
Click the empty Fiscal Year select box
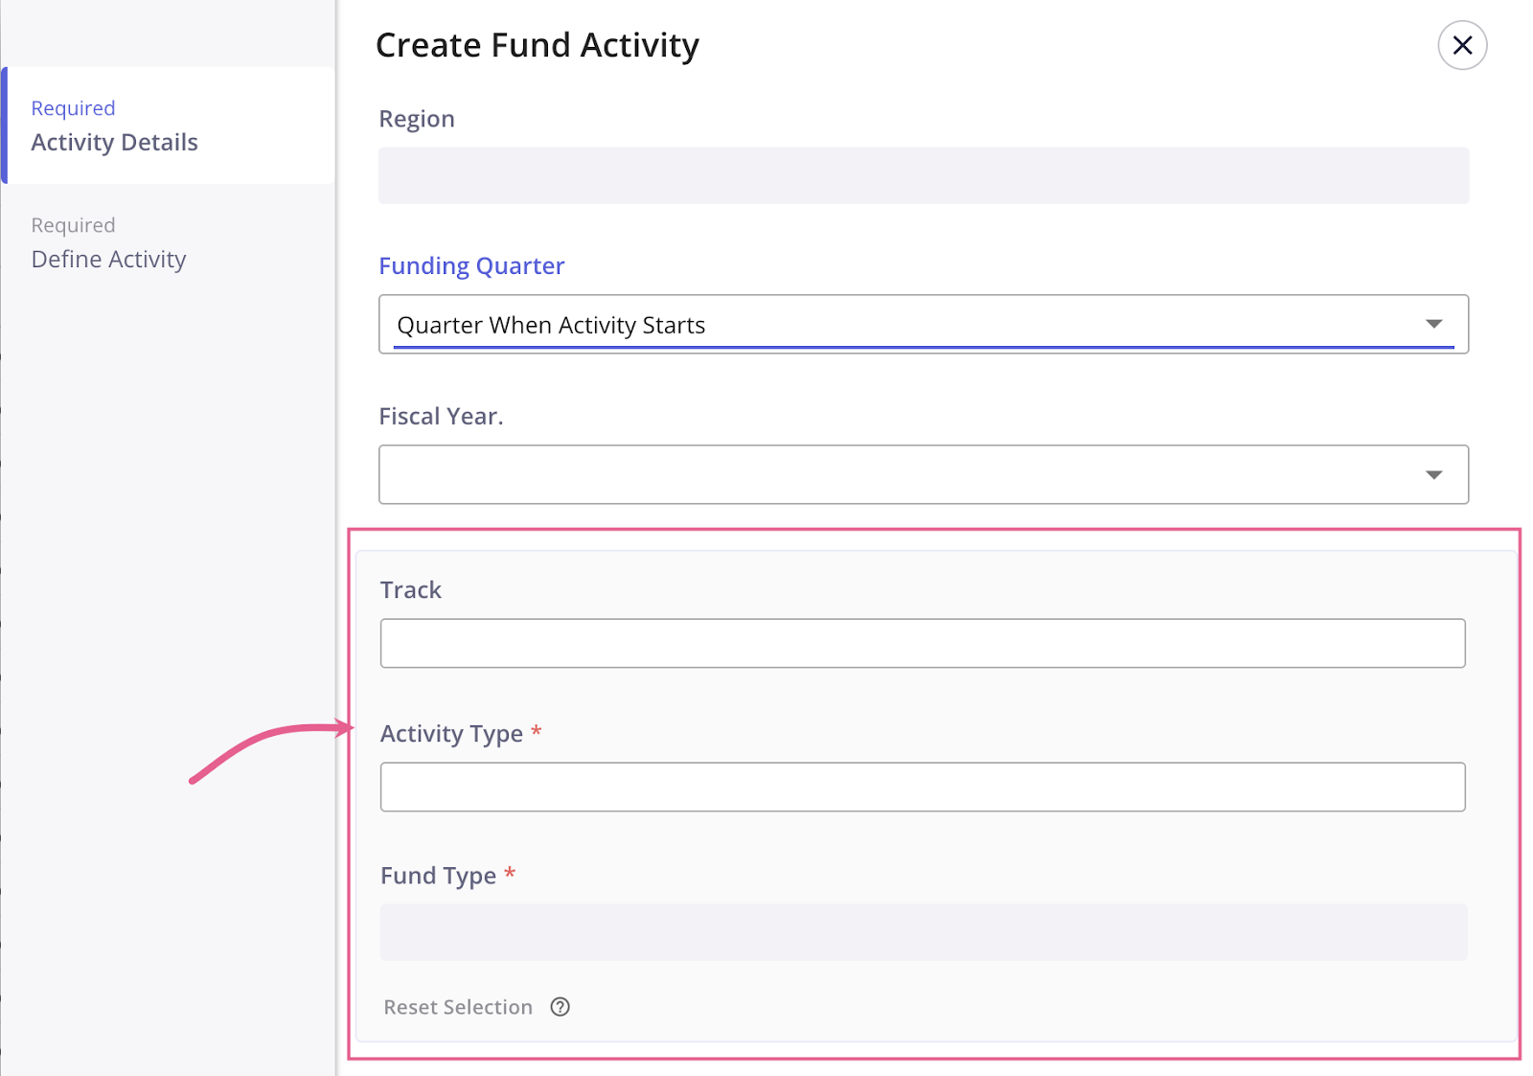pos(901,475)
